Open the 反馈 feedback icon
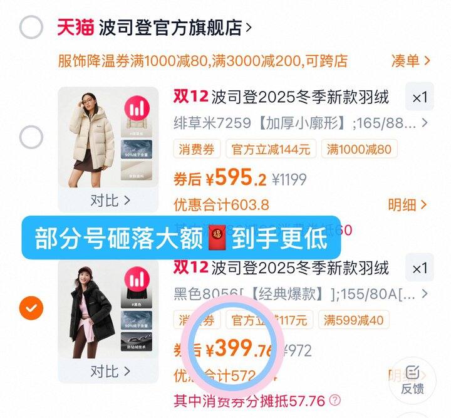Image resolution: width=451 pixels, height=418 pixels. point(412,380)
